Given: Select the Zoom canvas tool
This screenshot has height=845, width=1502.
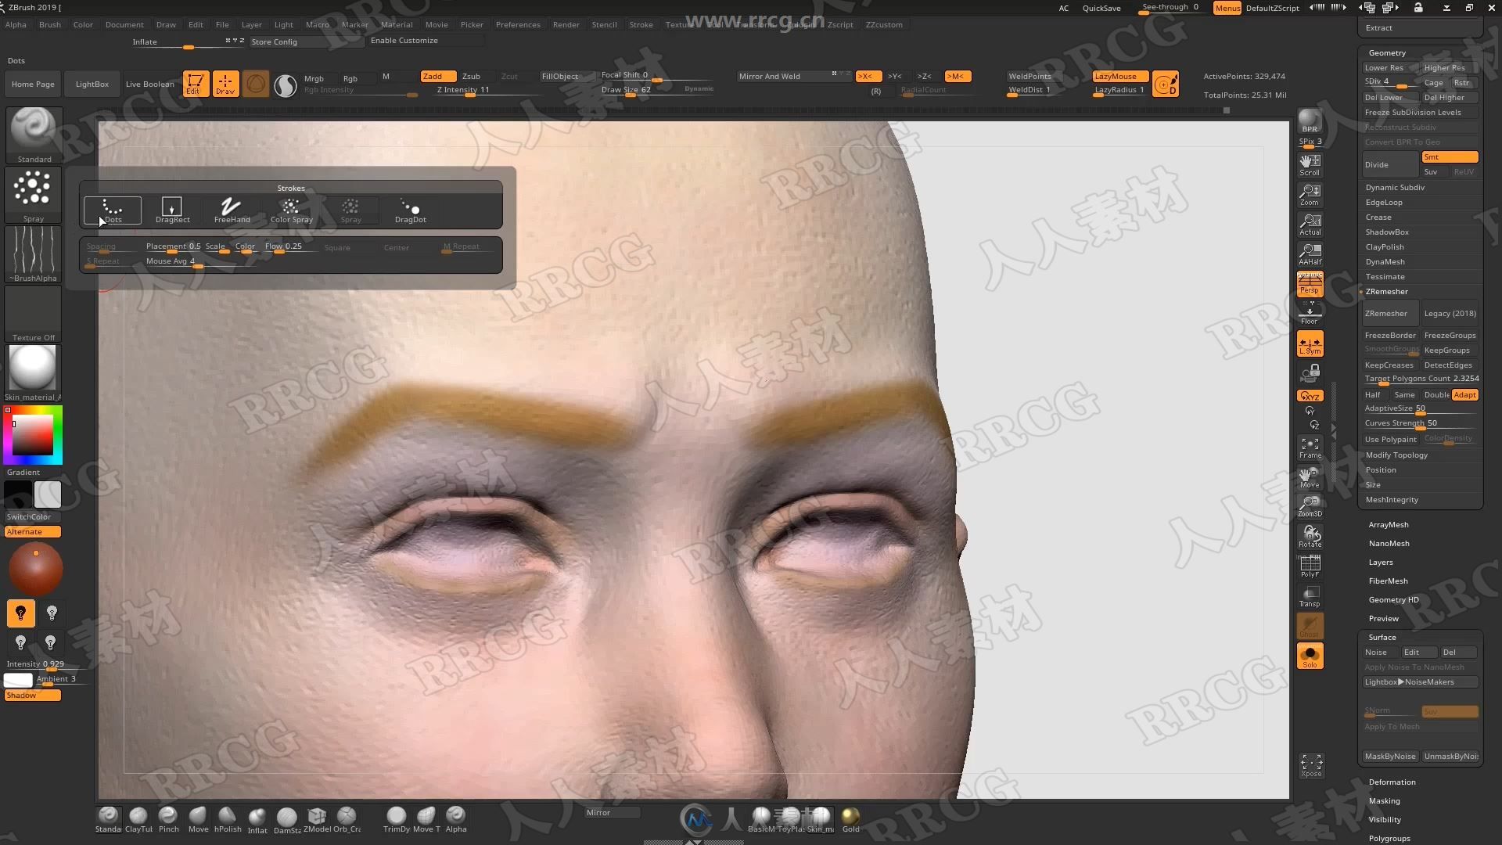Looking at the screenshot, I should (1310, 195).
